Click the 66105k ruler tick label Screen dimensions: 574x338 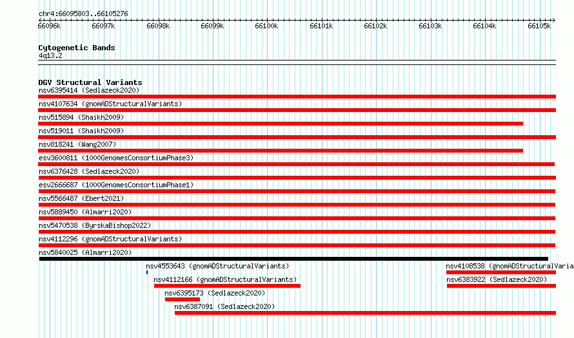(539, 26)
